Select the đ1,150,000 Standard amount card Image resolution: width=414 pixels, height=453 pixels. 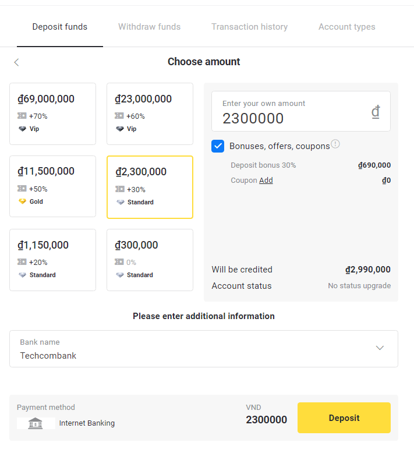click(52, 260)
